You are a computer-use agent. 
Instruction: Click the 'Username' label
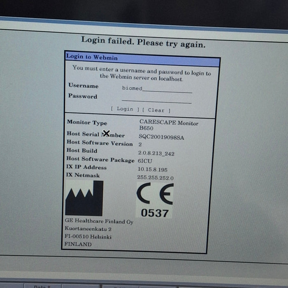[x=84, y=86]
